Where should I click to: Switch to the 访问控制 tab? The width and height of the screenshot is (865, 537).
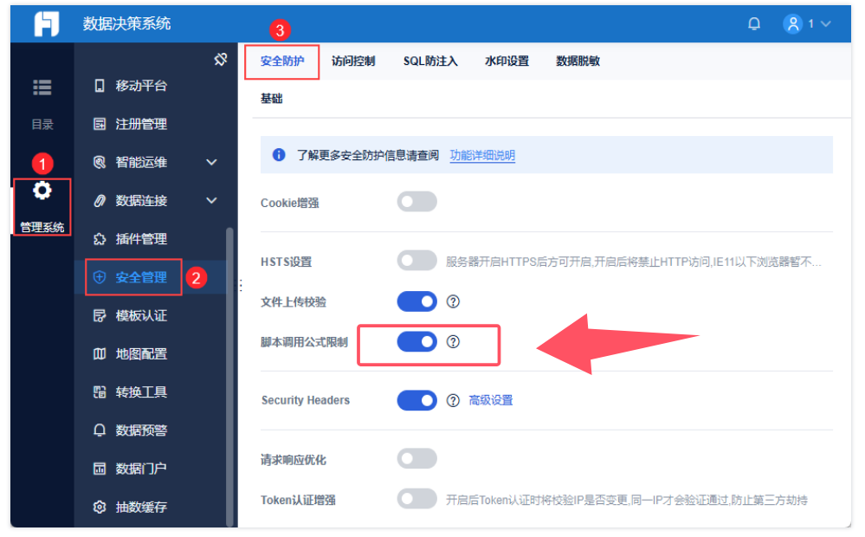pyautogui.click(x=353, y=61)
